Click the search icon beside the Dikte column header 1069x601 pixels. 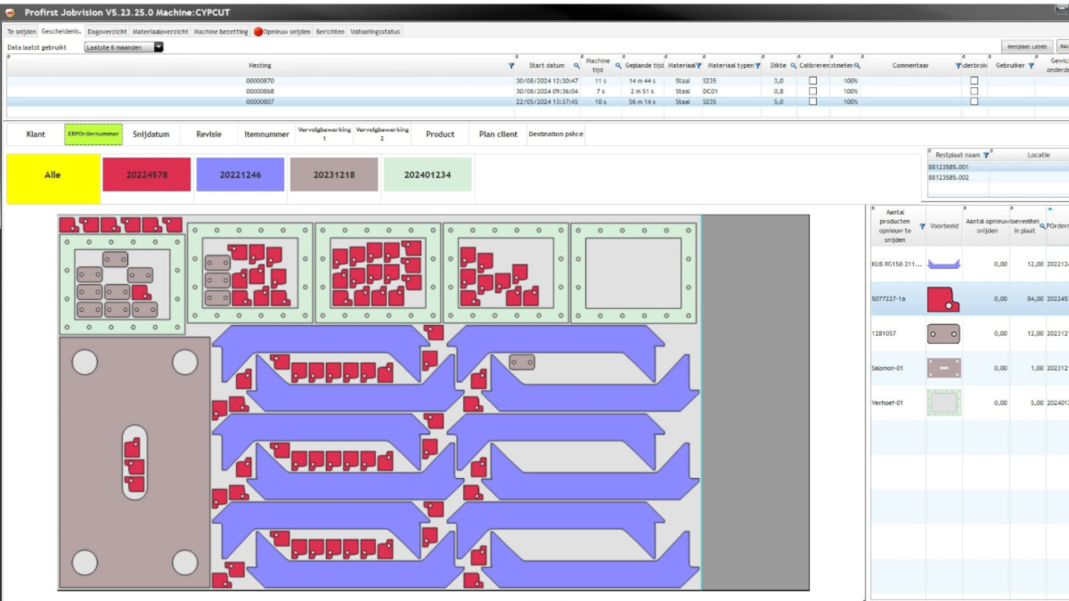(793, 66)
